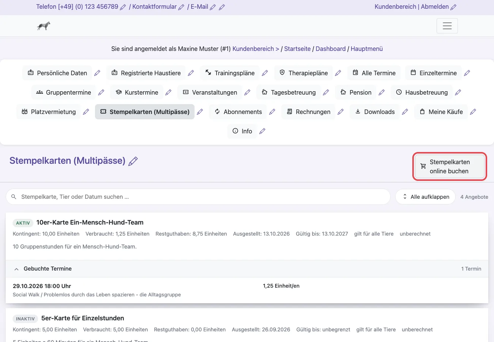Screen dimensions: 494x342
Task: Click Alle aufklappen to expand all
Action: point(425,197)
